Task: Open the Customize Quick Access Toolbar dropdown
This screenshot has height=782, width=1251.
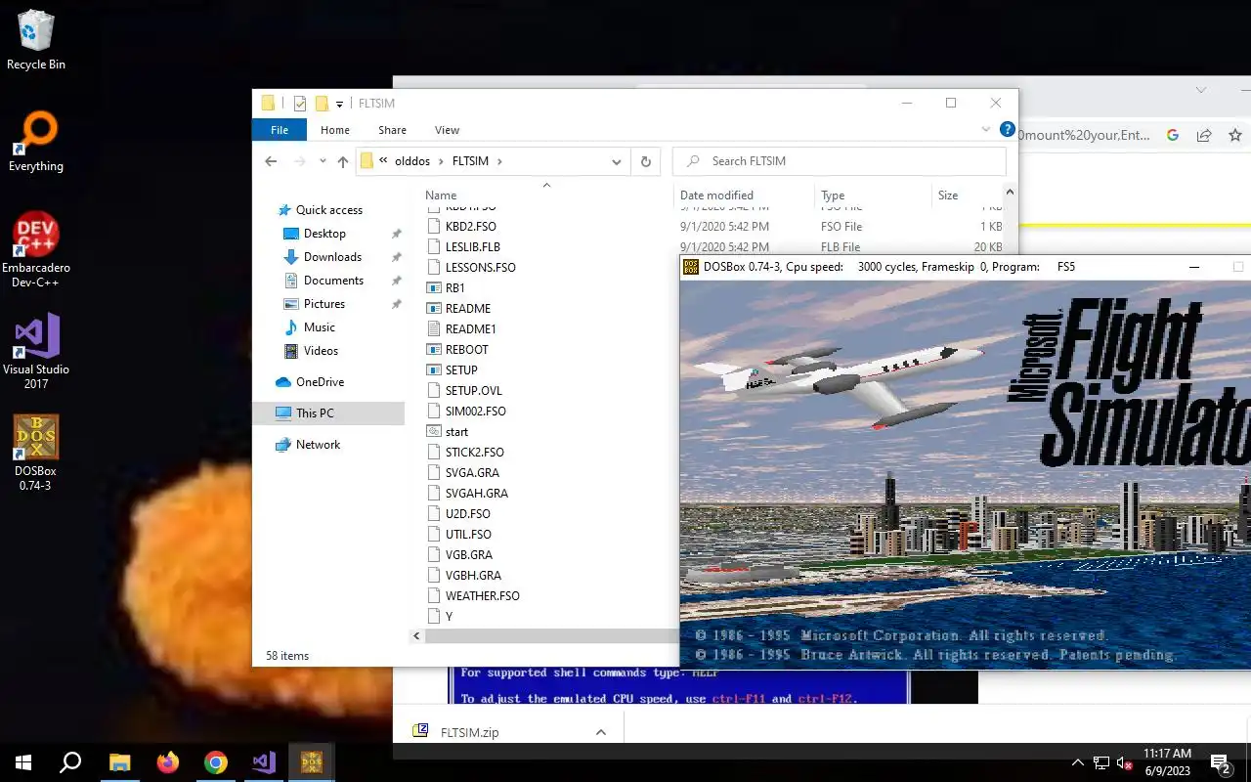Action: (x=339, y=104)
